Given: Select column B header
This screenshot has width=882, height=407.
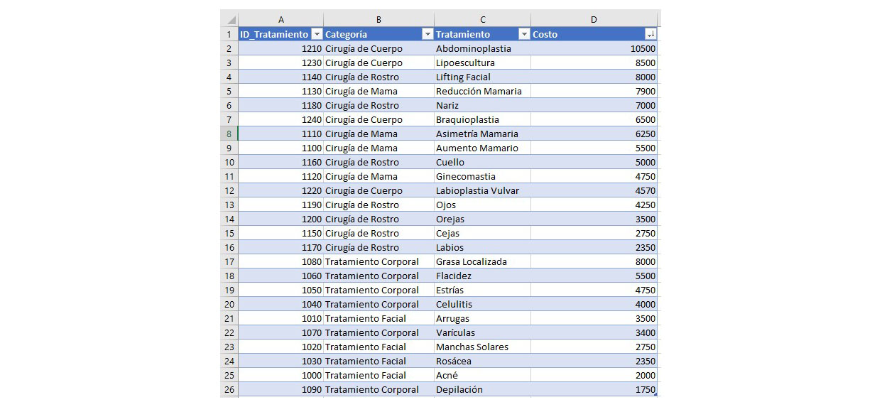Looking at the screenshot, I should coord(379,20).
